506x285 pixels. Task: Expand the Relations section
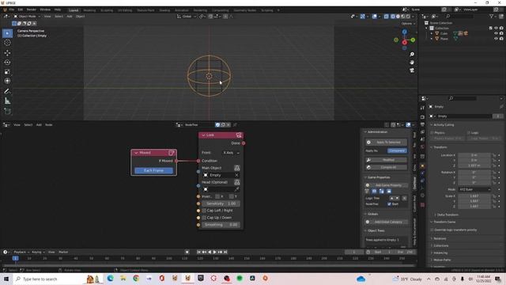click(x=439, y=239)
